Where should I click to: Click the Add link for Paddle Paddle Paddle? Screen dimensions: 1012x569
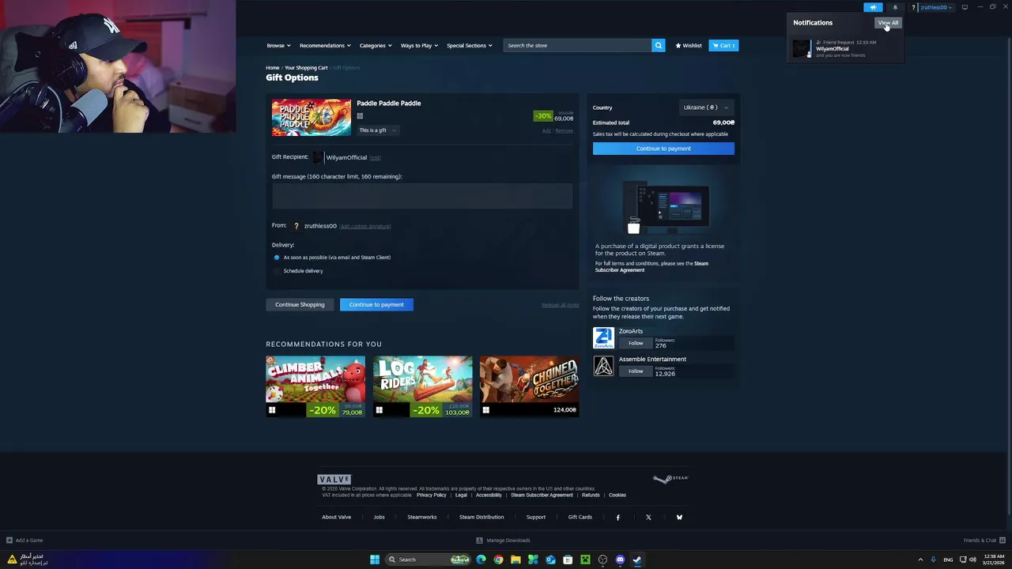click(546, 131)
